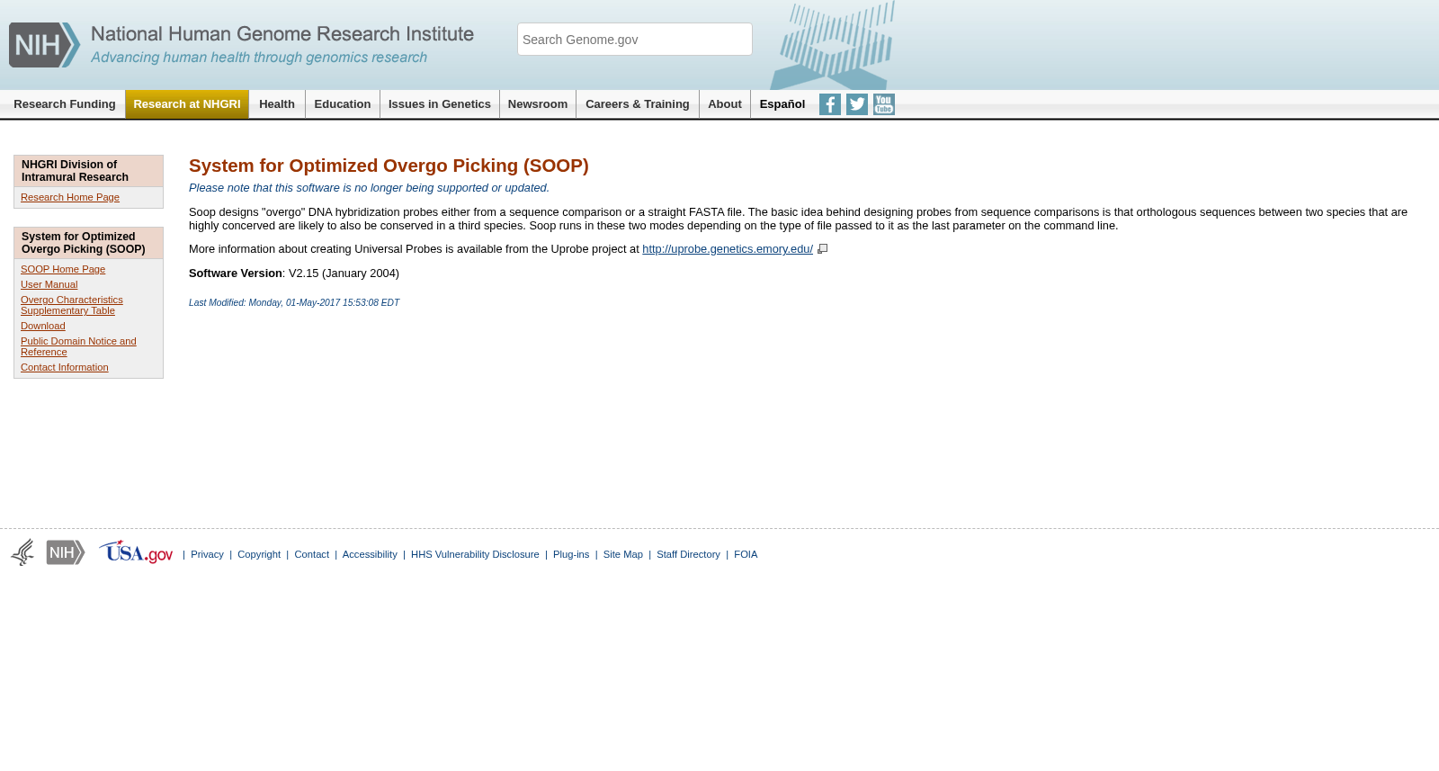This screenshot has width=1439, height=771.
Task: Open NHGRI YouTube channel icon
Action: [x=884, y=104]
